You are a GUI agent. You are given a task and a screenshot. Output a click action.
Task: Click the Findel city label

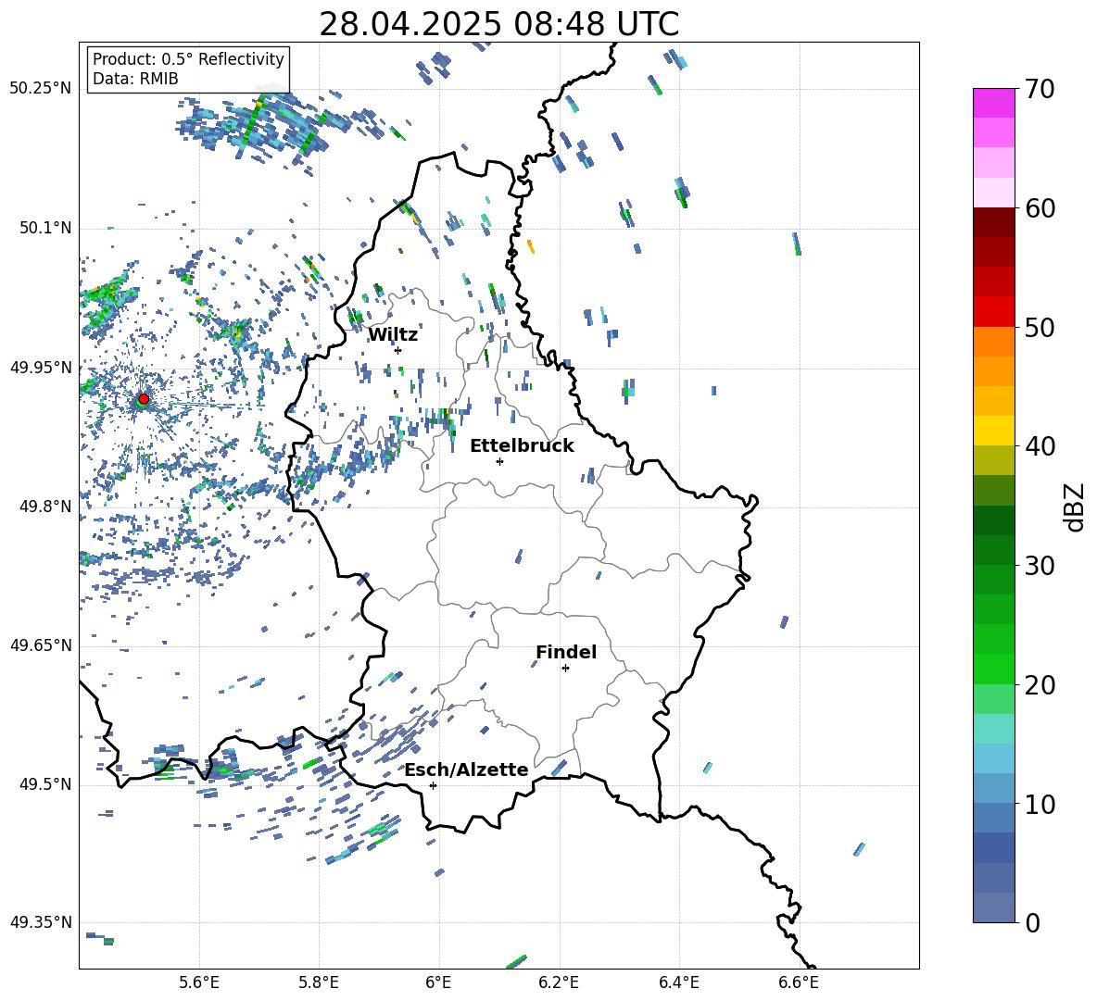coord(566,652)
